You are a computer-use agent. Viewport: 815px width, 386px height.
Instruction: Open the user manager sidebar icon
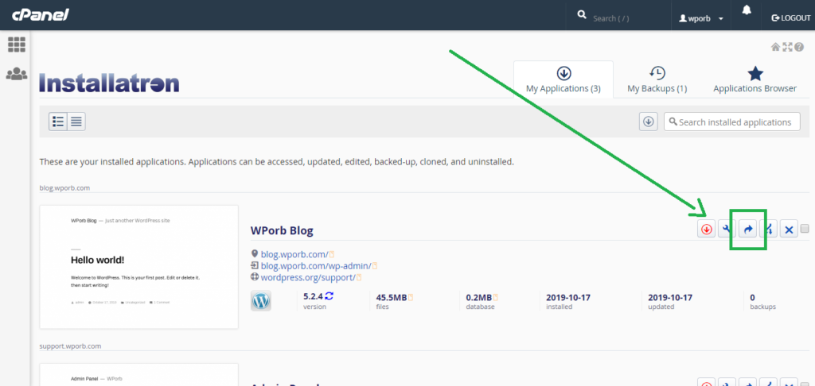tap(17, 74)
